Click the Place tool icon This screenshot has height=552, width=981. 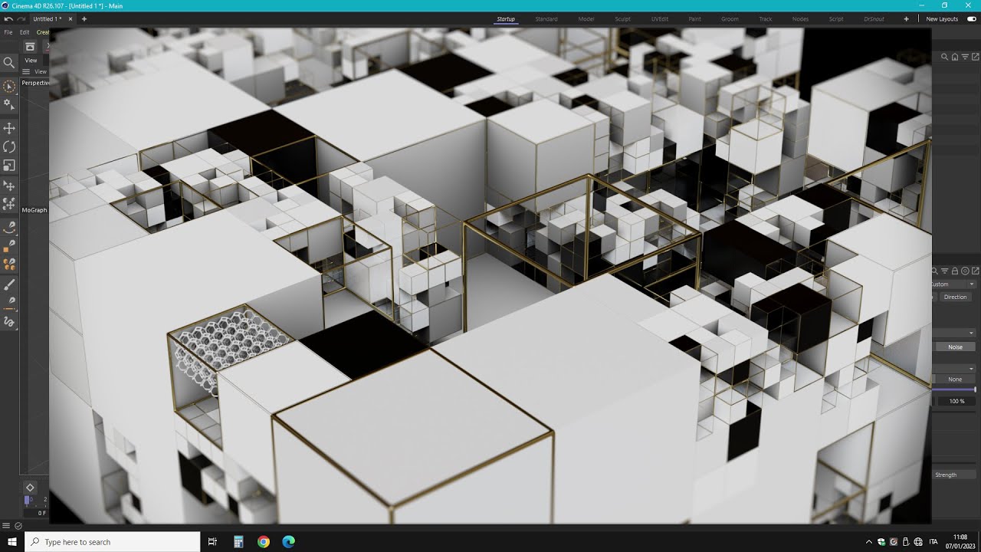coord(9,186)
